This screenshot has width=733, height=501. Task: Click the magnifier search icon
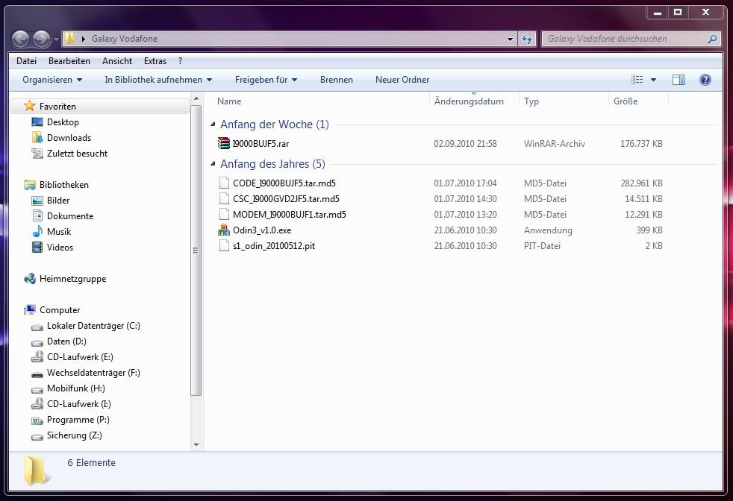(x=712, y=40)
